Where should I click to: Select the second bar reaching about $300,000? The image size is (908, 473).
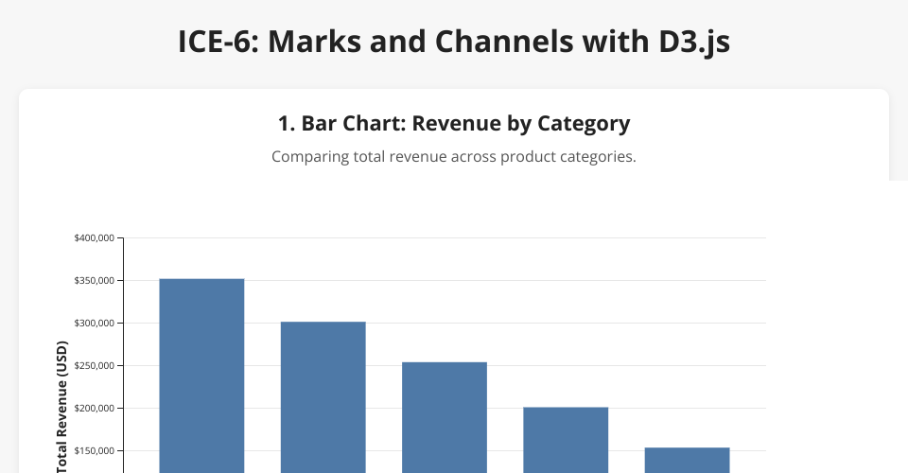coord(323,397)
